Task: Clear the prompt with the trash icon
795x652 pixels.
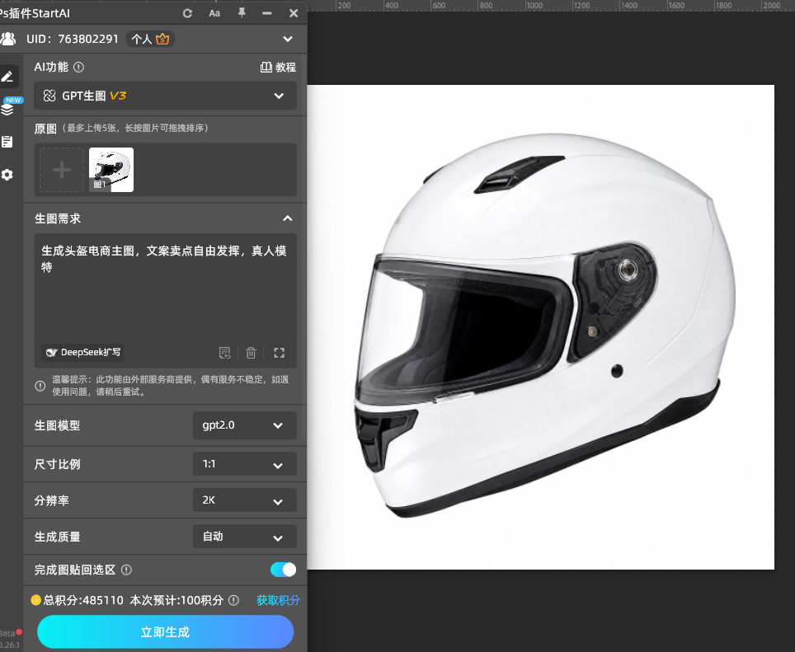Action: pos(251,353)
